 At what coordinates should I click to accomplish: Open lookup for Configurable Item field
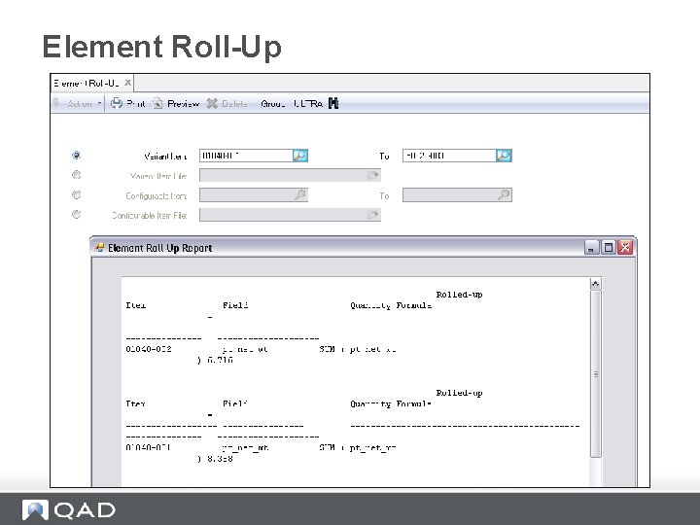coord(300,194)
